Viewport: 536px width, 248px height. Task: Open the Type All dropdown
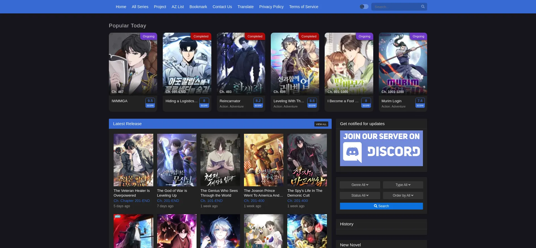tap(403, 185)
